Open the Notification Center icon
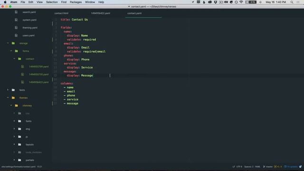 (298, 2)
